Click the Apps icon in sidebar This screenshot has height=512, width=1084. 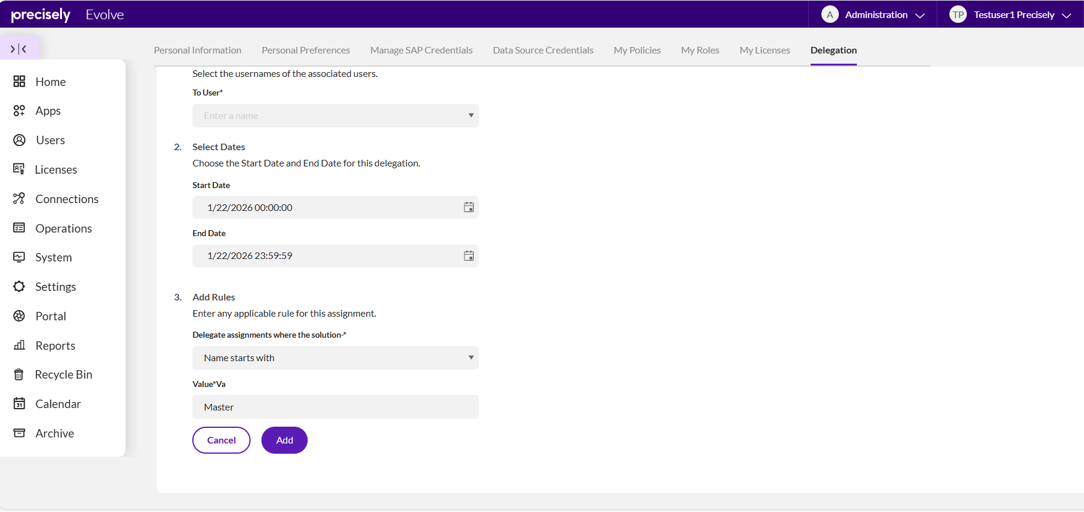[x=19, y=111]
